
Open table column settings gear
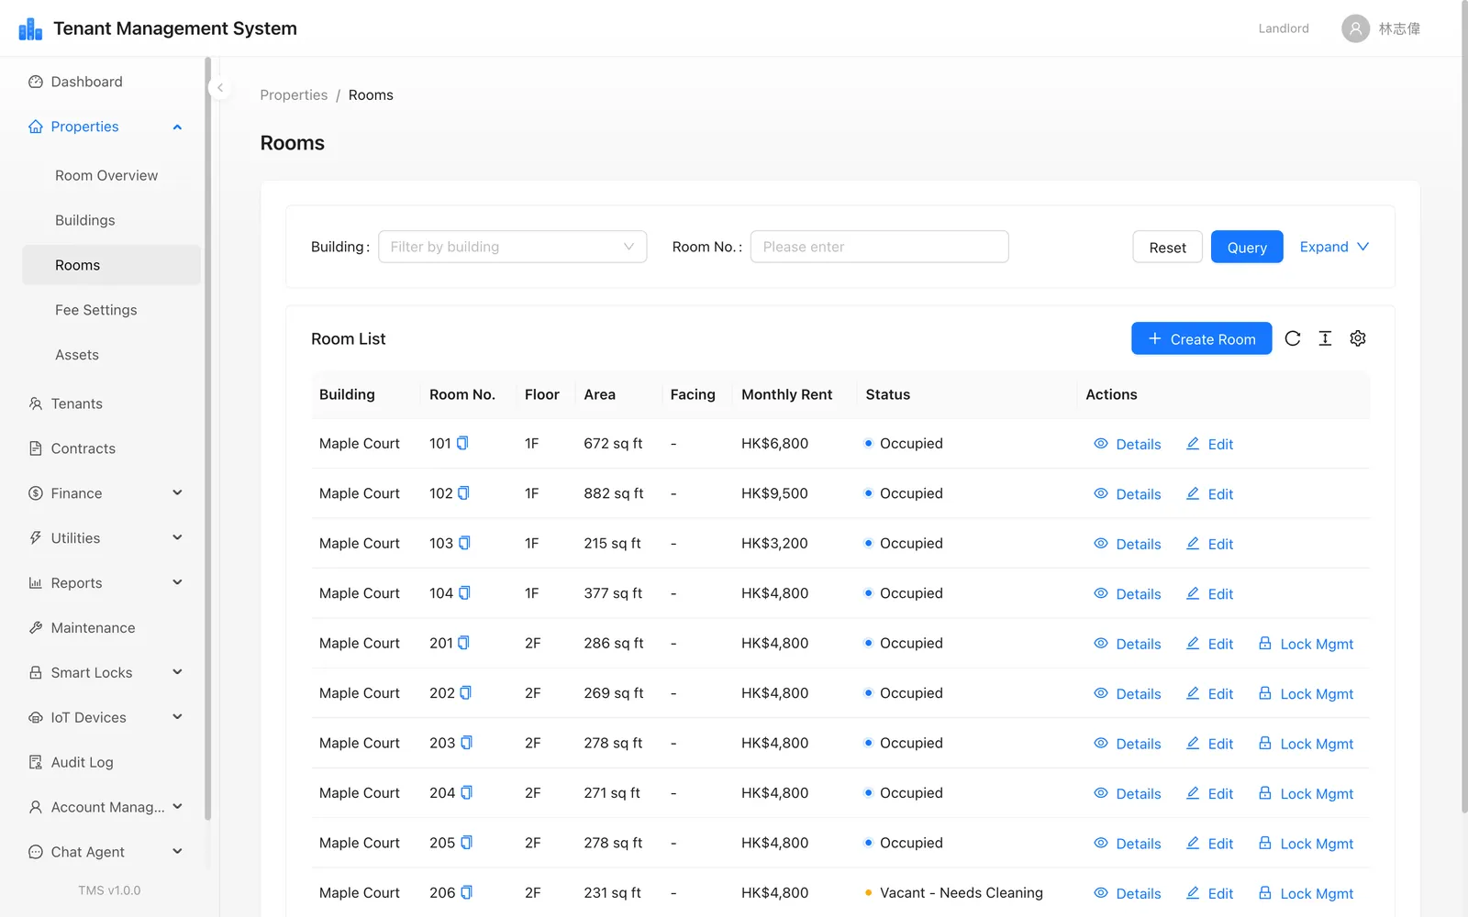[x=1358, y=338]
